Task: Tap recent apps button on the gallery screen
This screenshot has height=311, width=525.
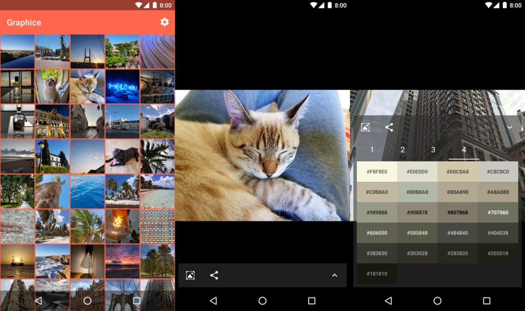Action: coord(136,301)
